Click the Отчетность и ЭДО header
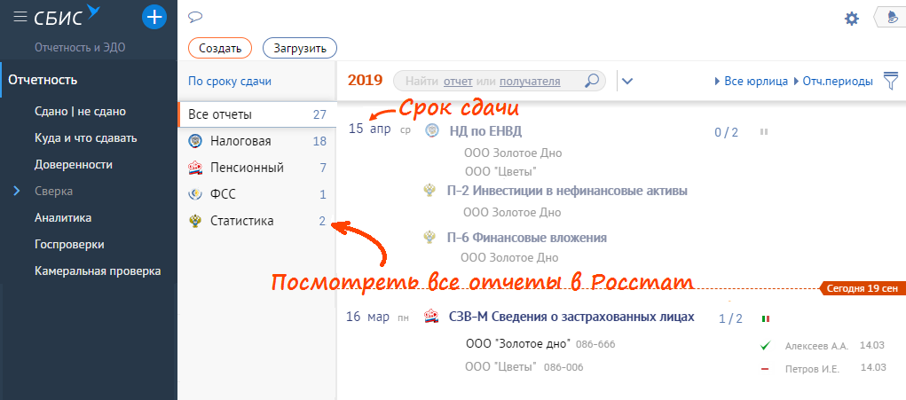This screenshot has width=906, height=400. (80, 47)
